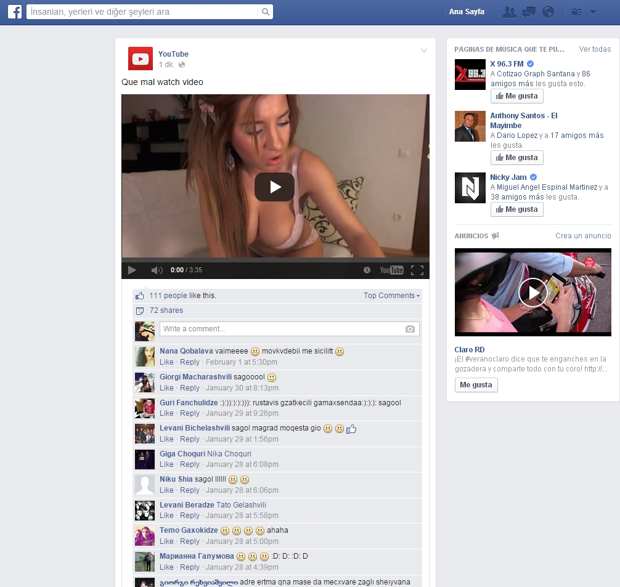Image resolution: width=620 pixels, height=587 pixels.
Task: Click the Facebook logo icon
Action: coord(14,12)
